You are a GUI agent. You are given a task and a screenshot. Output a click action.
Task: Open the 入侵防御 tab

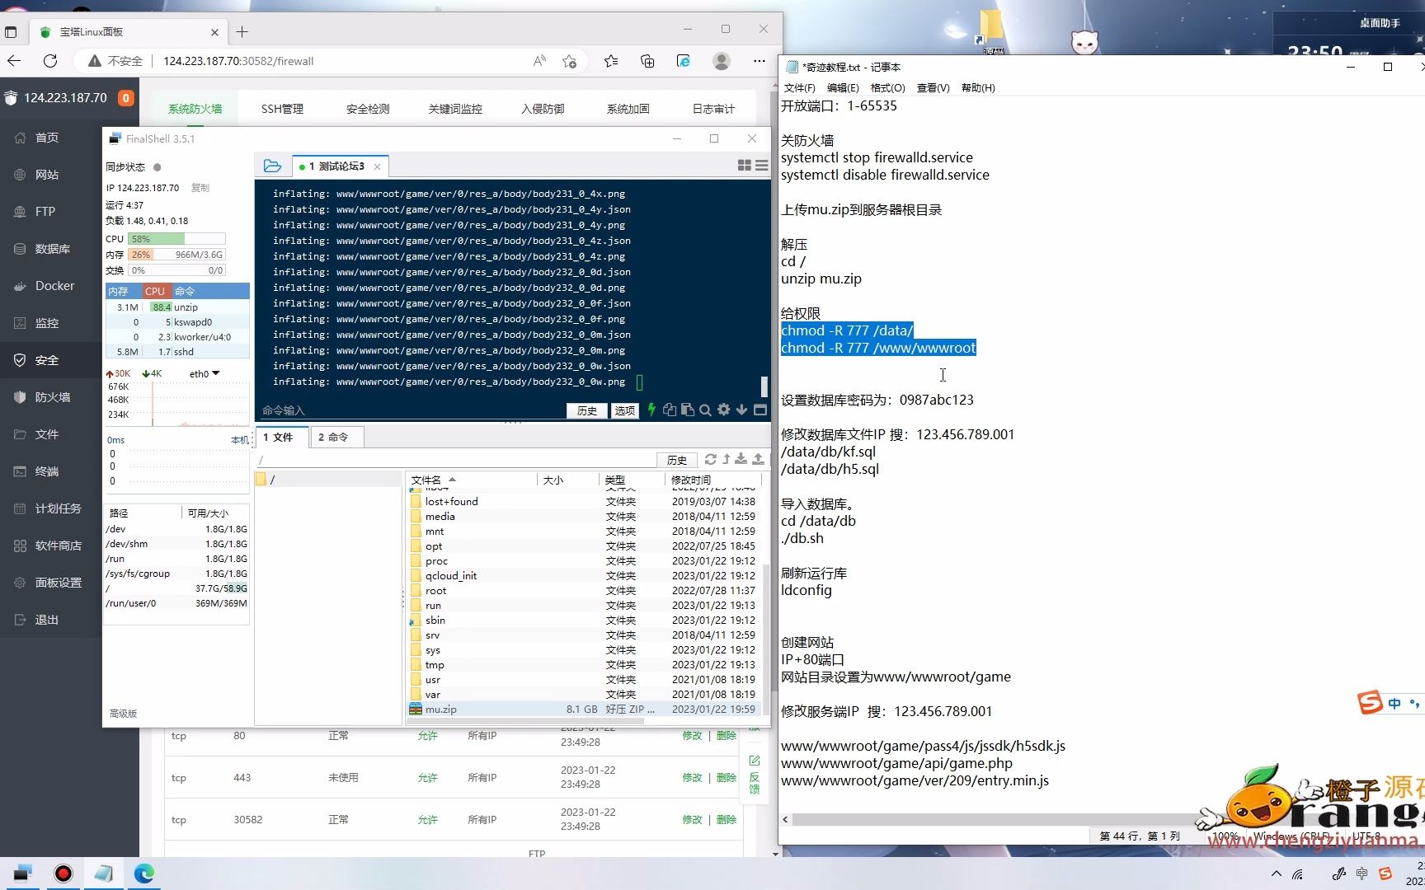(543, 109)
